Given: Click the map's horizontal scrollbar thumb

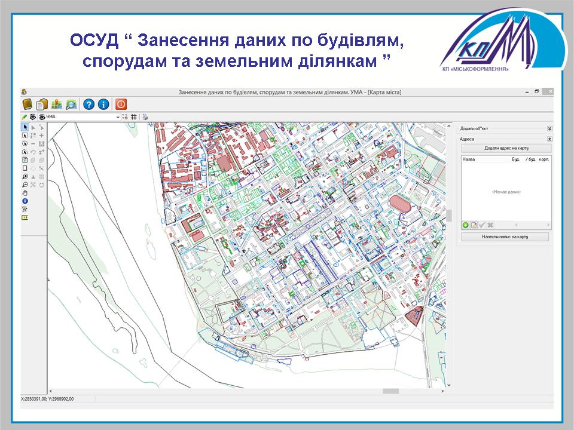Looking at the screenshot, I should pyautogui.click(x=390, y=391).
